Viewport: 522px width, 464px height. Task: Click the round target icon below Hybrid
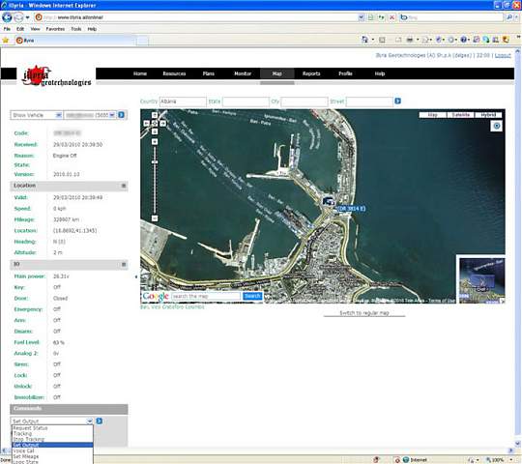(496, 126)
